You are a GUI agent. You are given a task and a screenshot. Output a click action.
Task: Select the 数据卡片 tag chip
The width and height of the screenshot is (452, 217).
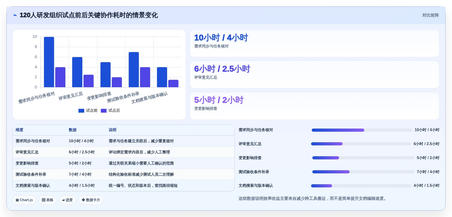coord(91,200)
